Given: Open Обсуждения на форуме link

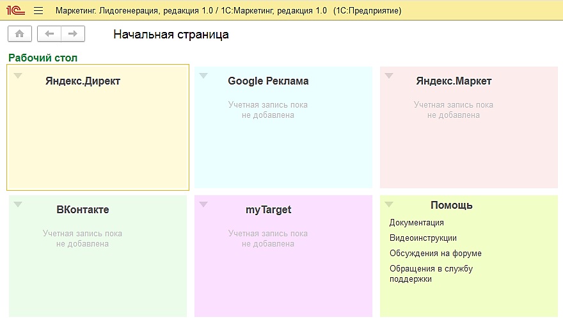Looking at the screenshot, I should click(x=436, y=254).
